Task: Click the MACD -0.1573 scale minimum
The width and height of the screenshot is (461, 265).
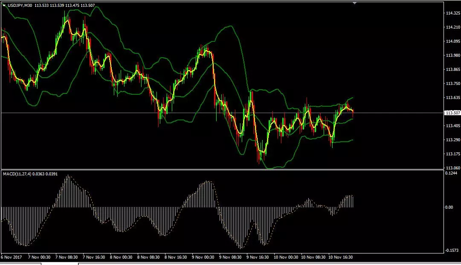Action: pos(452,250)
